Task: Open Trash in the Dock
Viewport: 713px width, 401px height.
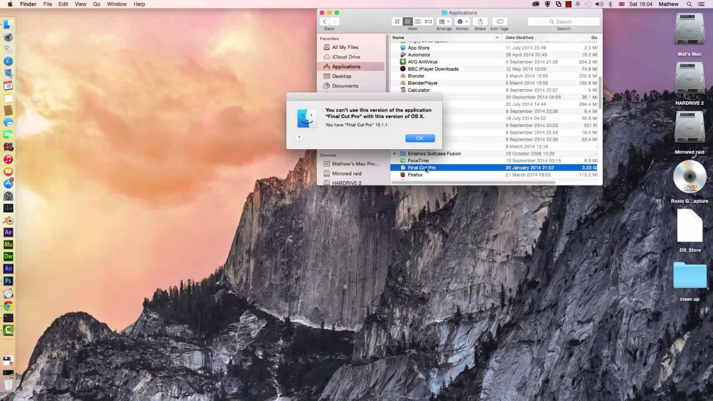Action: pyautogui.click(x=8, y=384)
